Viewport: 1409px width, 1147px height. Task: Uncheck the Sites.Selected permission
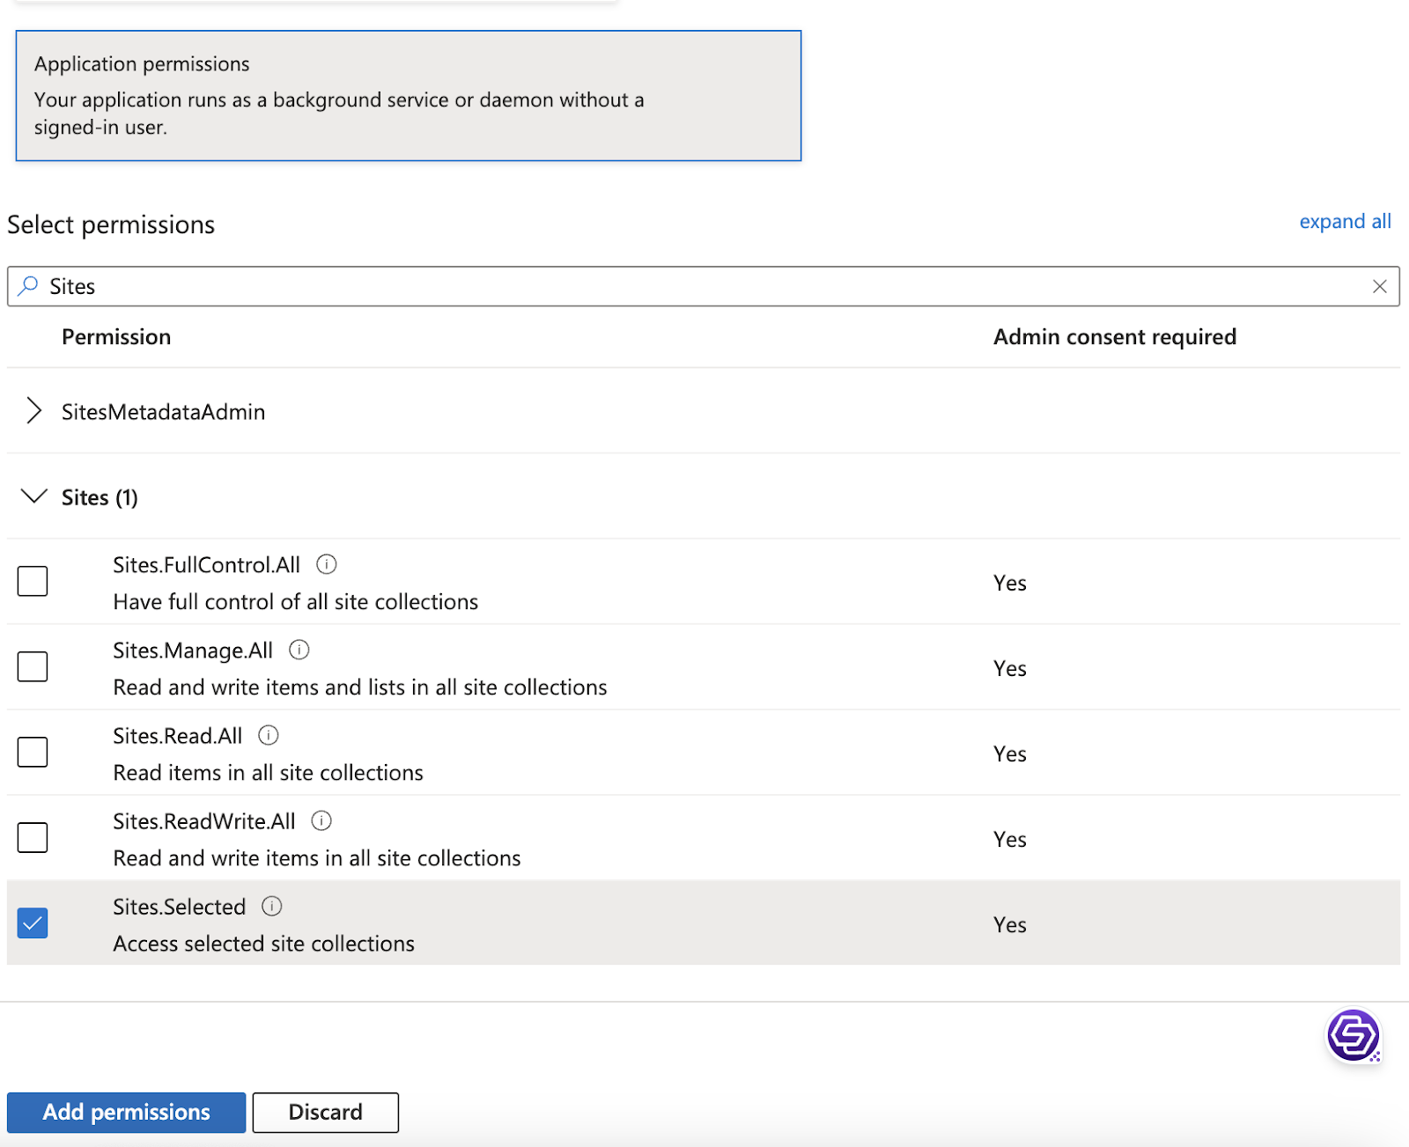click(33, 923)
